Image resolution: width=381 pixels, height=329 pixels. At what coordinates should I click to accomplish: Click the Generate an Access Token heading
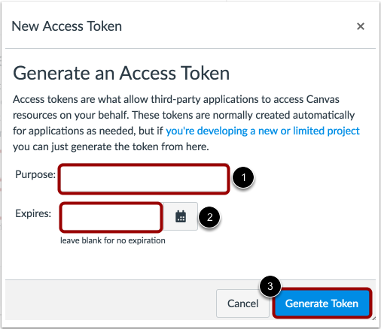pos(121,73)
